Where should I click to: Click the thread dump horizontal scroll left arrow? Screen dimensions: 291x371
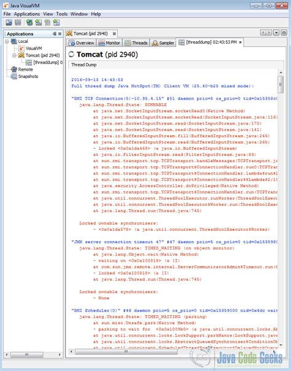(71, 351)
